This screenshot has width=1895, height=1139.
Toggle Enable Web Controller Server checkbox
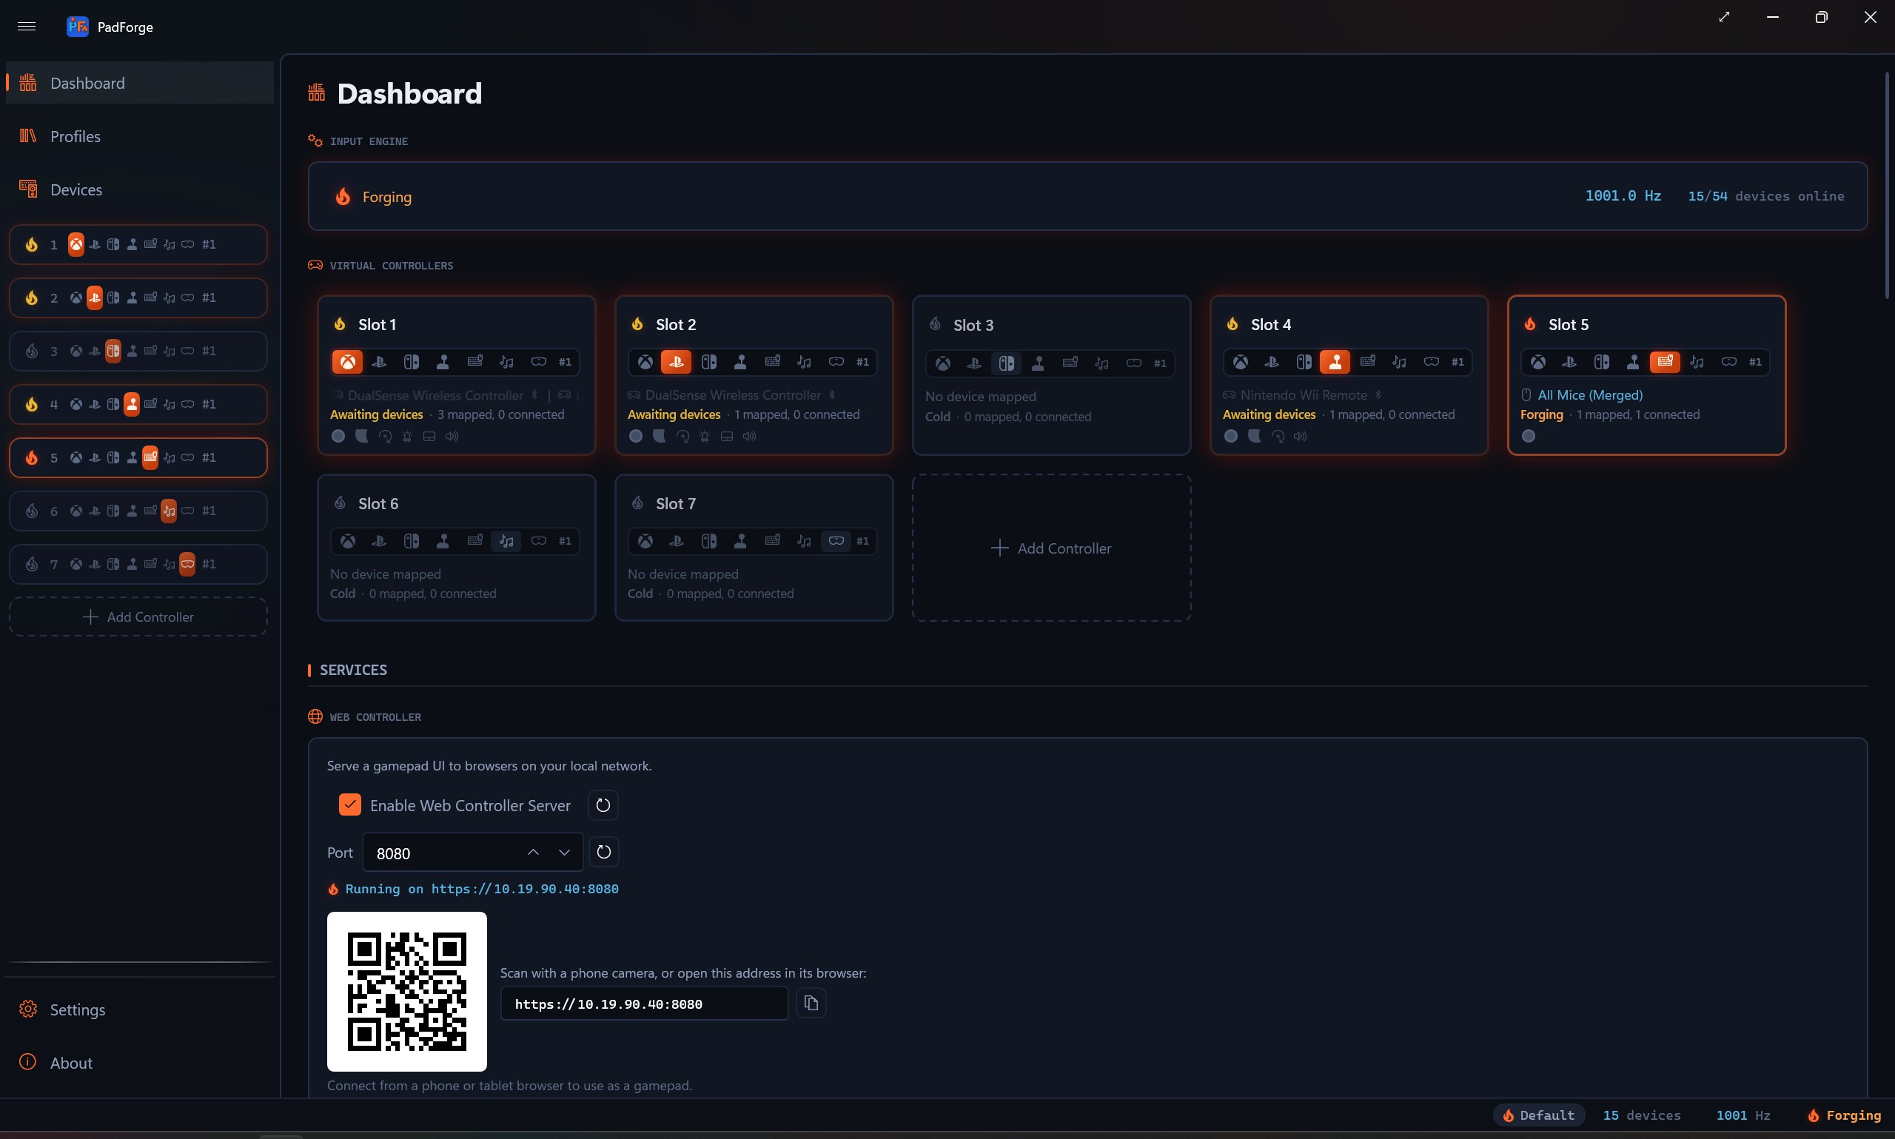pos(349,805)
